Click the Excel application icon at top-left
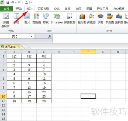128x121 pixels. (x=2, y=2)
